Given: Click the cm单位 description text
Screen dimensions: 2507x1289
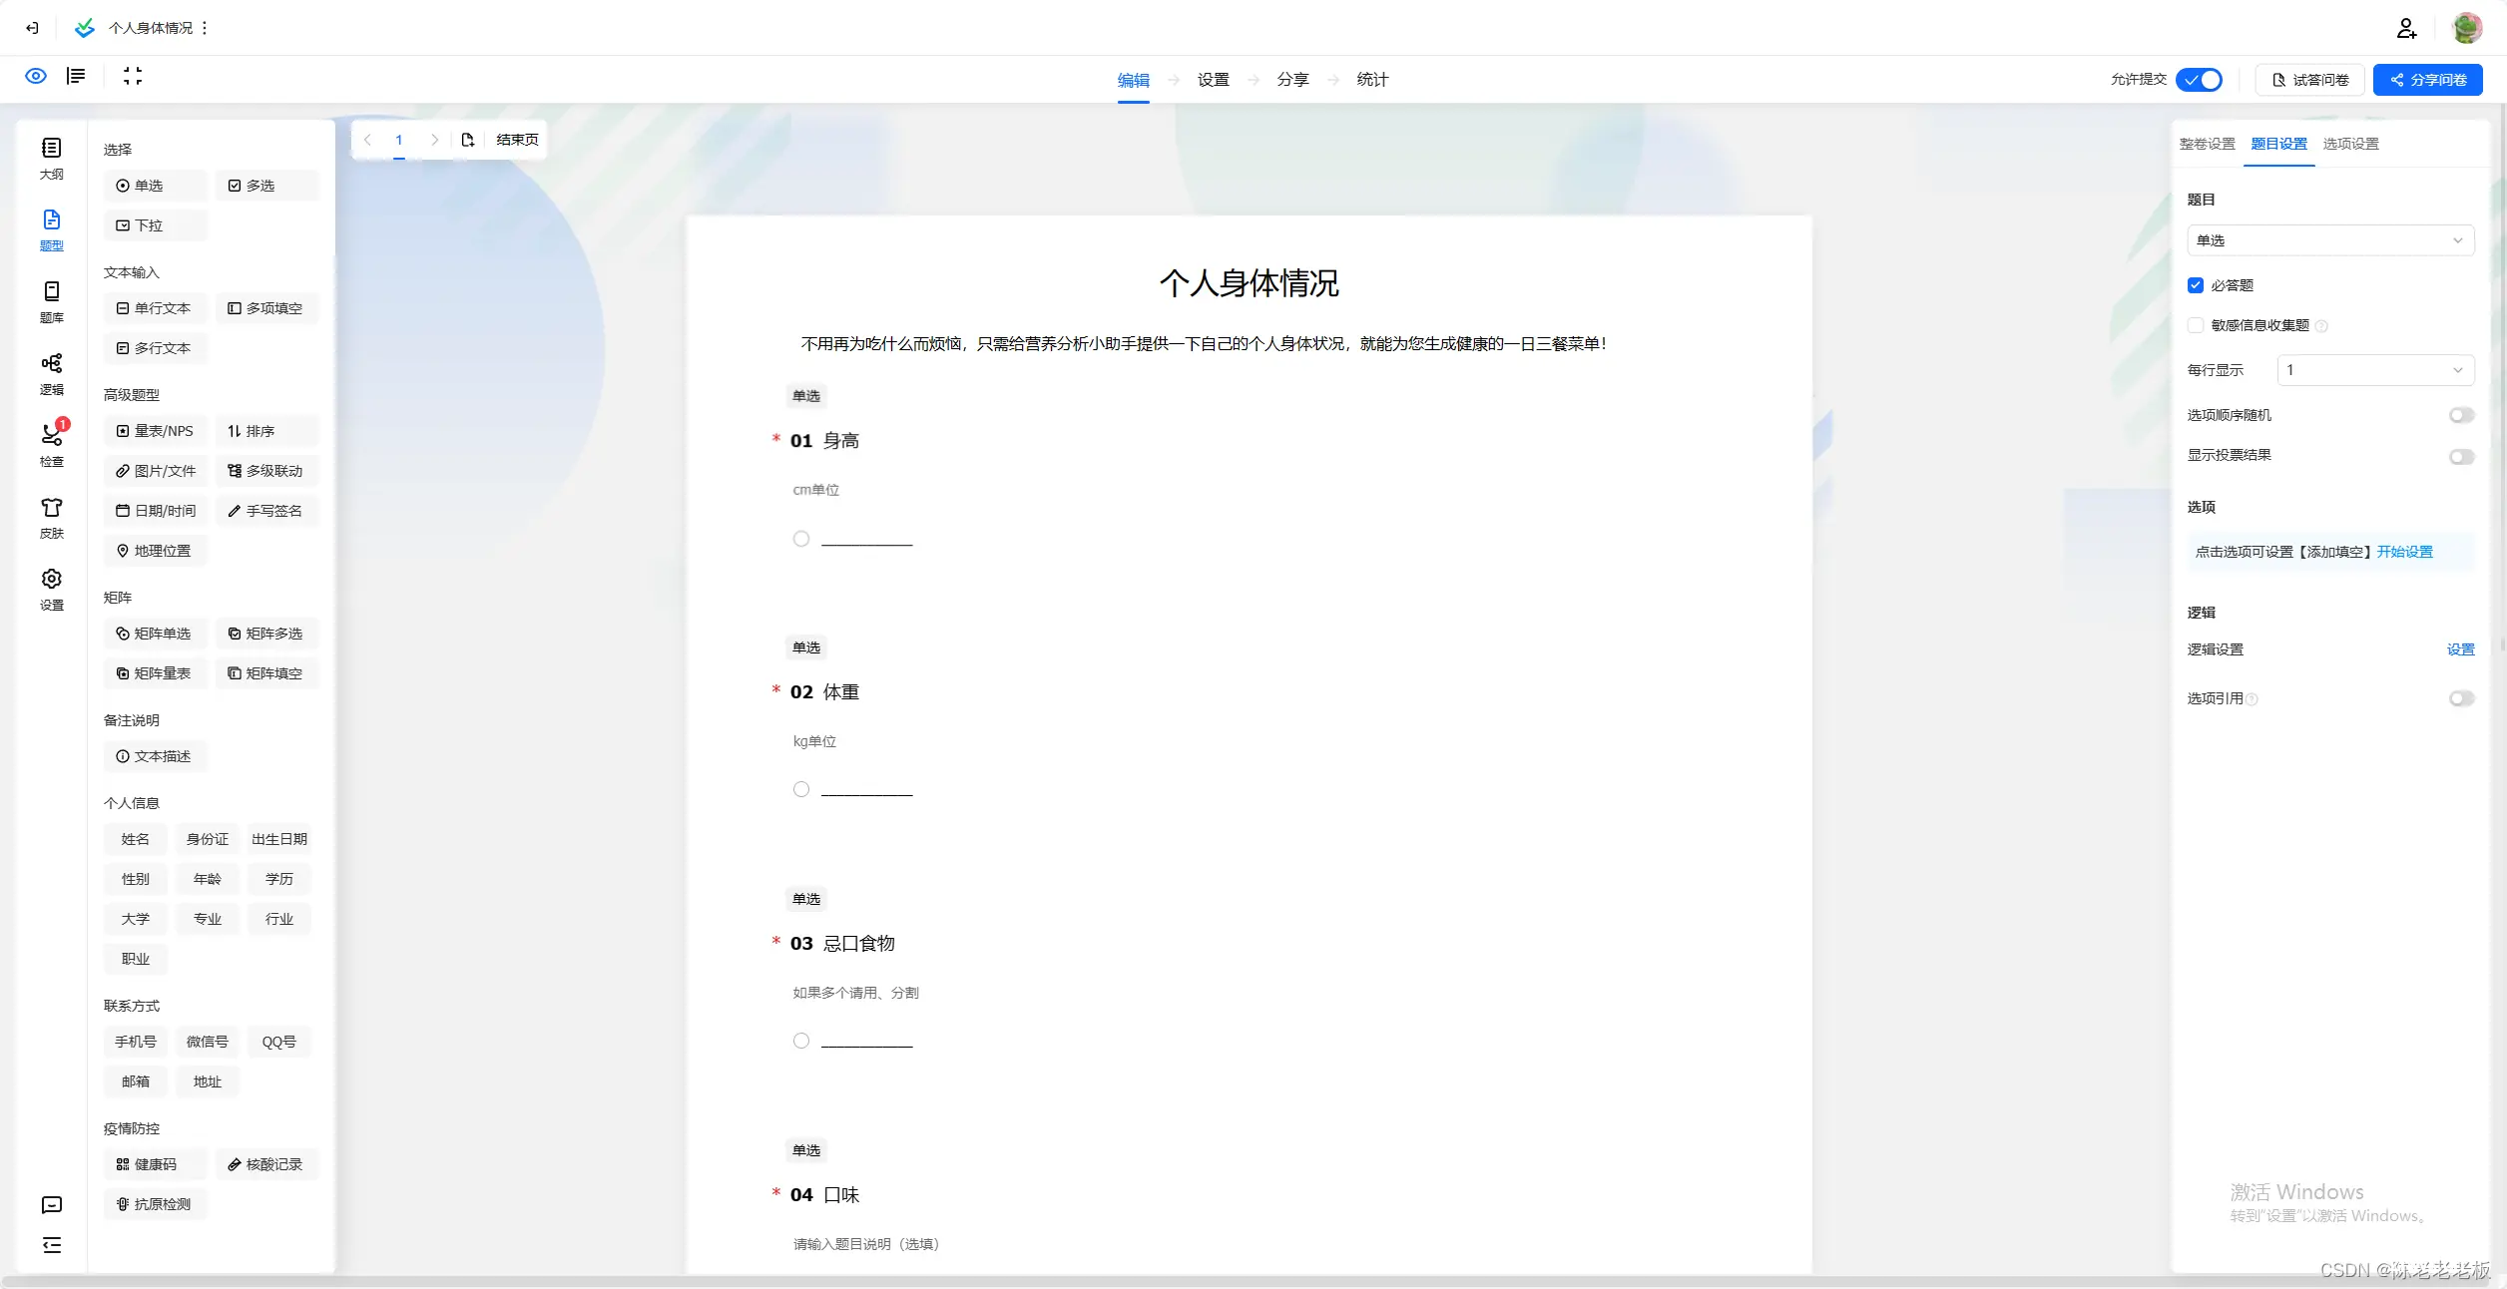Looking at the screenshot, I should click(816, 490).
